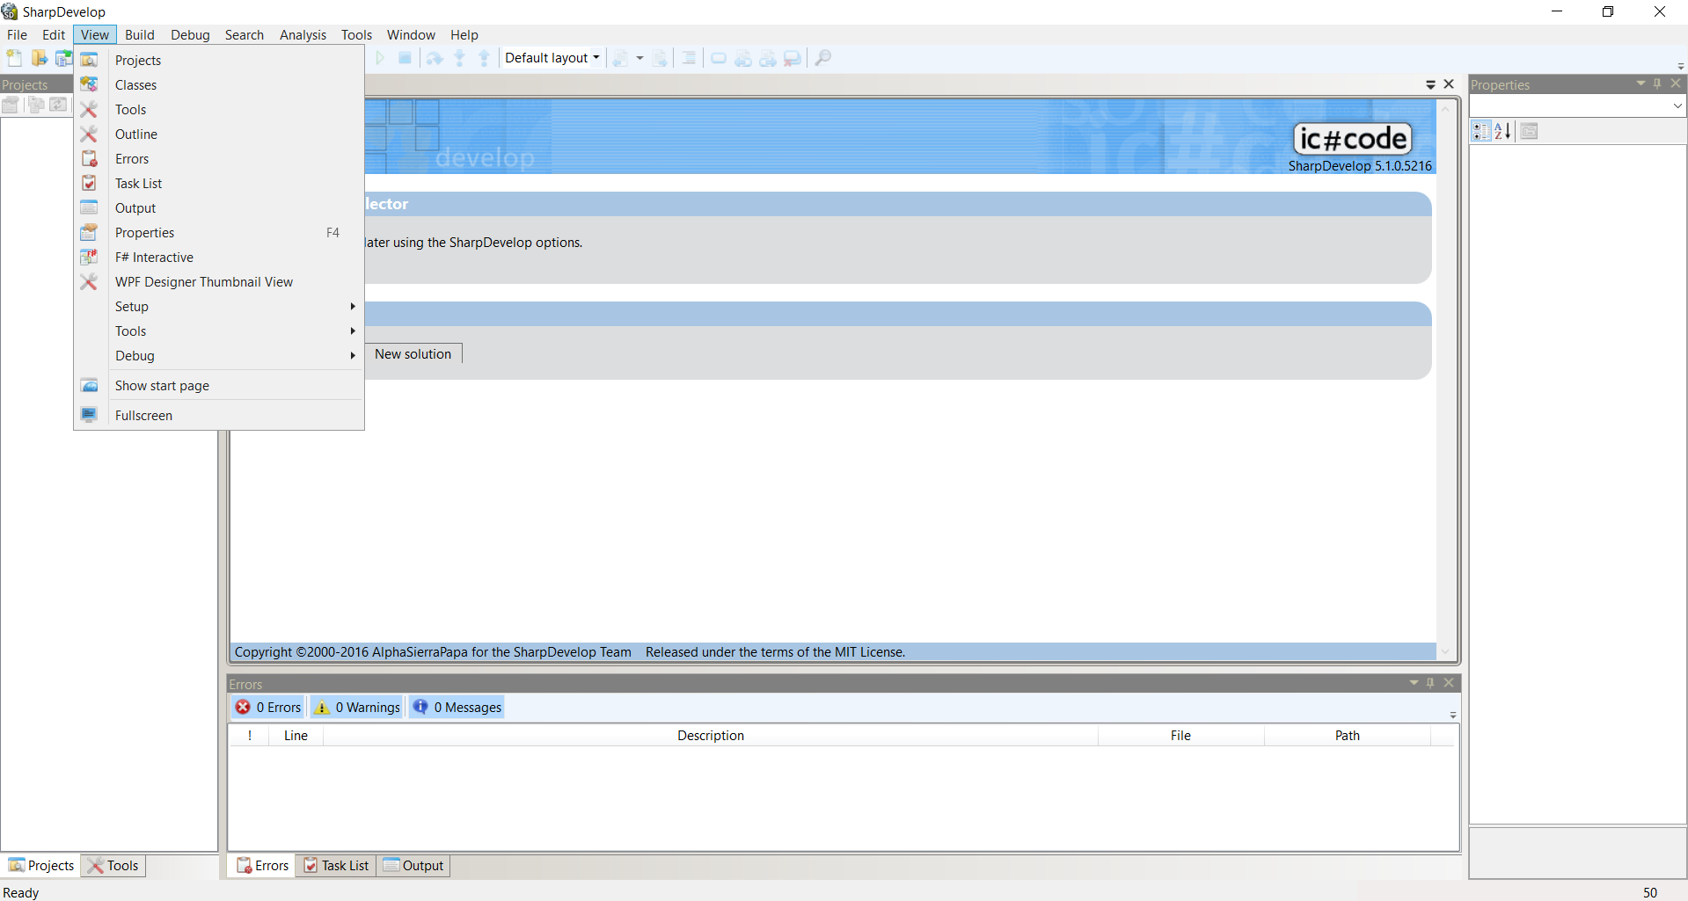Select alphabetical sorting in Properties panel

click(1502, 131)
